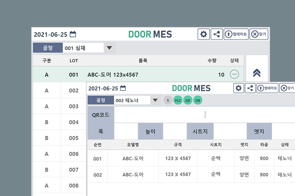Click calendar icon in back window

73,34
